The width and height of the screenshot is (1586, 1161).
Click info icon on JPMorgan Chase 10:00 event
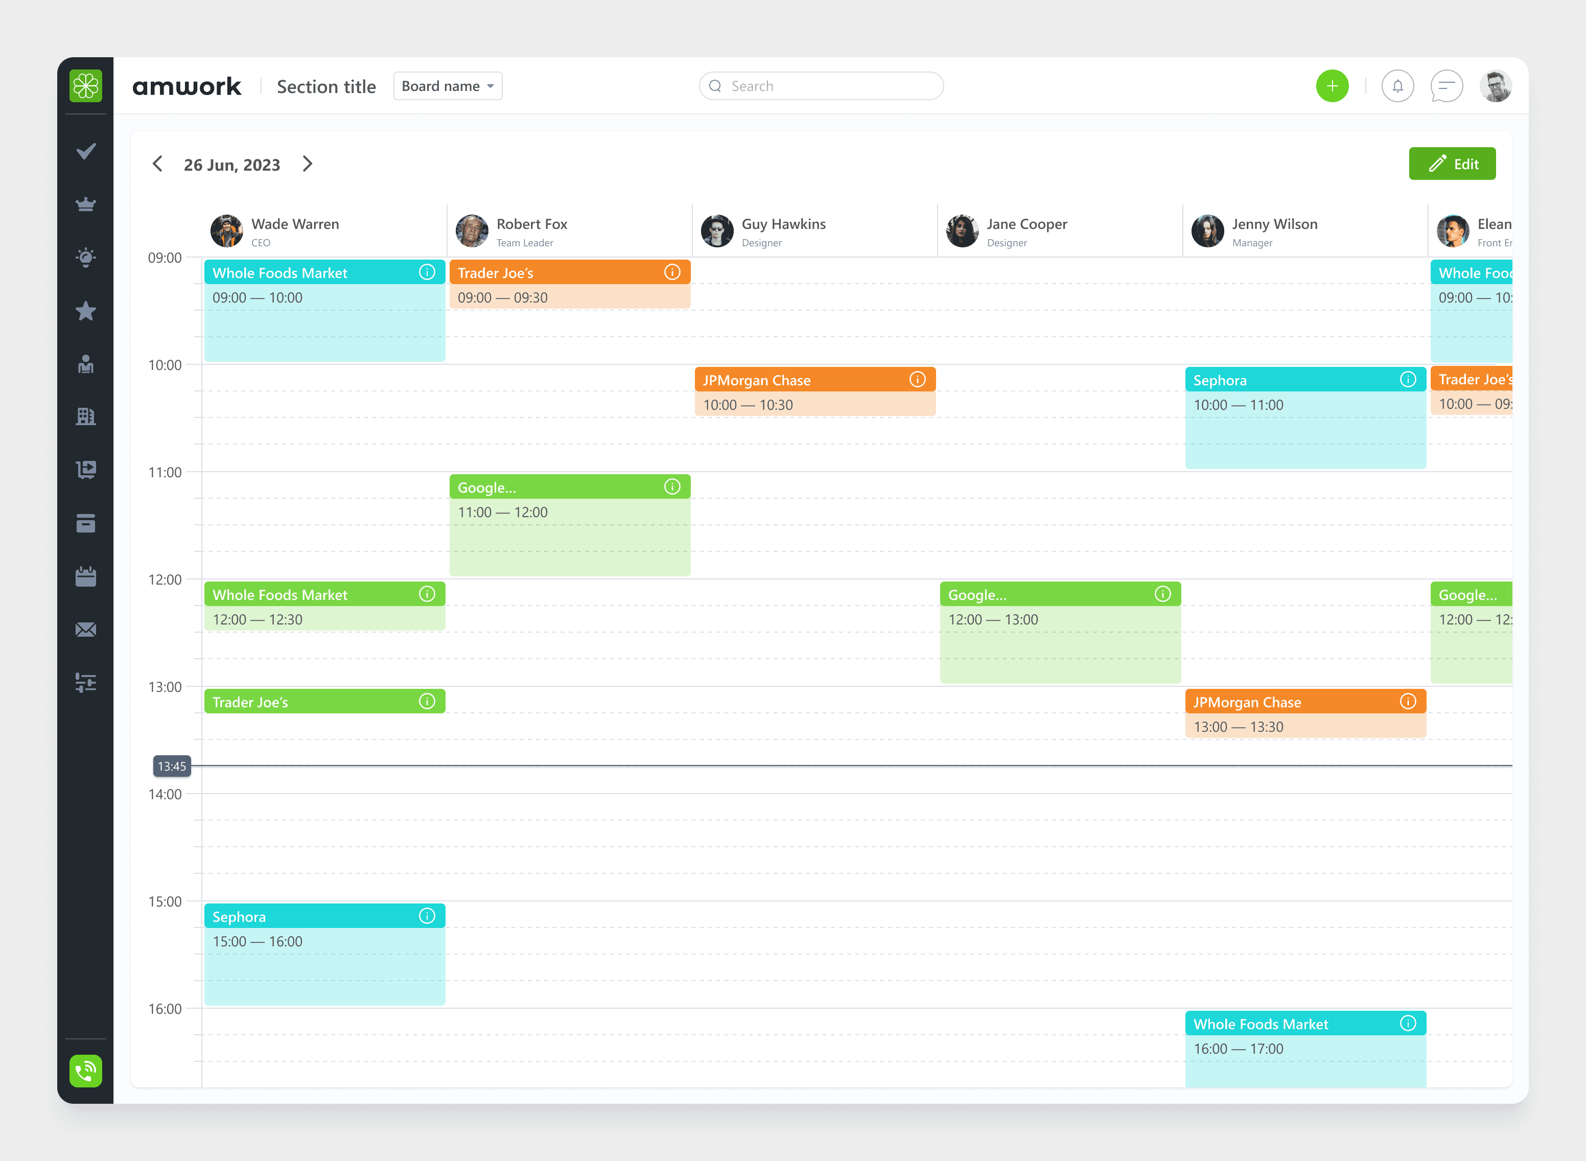pos(917,380)
